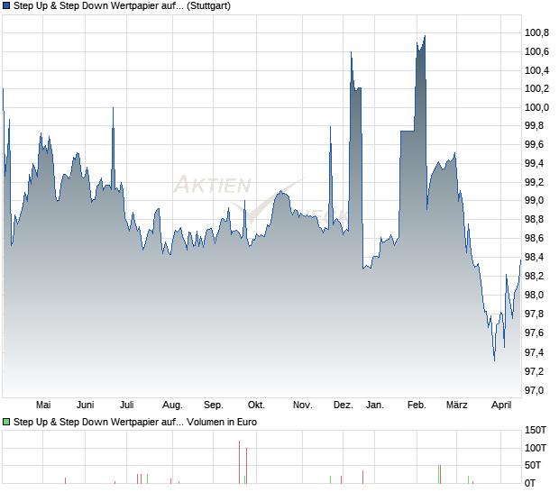Viewport: 559px width, 492px height.
Task: Click the 97,6 price axis value
Action: tap(534, 333)
